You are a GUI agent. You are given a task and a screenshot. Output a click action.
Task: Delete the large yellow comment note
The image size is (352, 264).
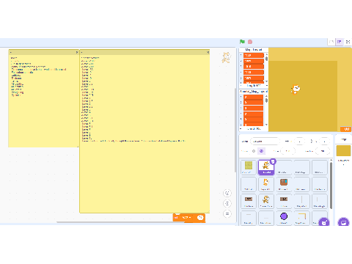[208, 52]
